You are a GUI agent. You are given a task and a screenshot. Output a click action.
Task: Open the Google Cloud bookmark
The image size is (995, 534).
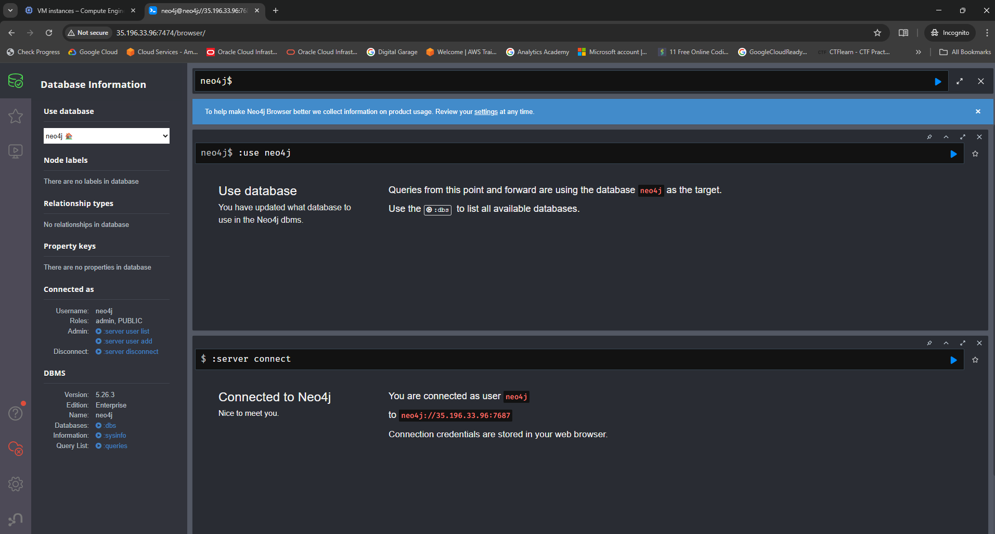click(x=93, y=52)
